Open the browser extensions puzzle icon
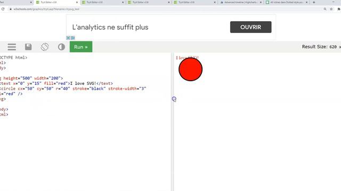The height and width of the screenshot is (191, 341). click(339, 9)
